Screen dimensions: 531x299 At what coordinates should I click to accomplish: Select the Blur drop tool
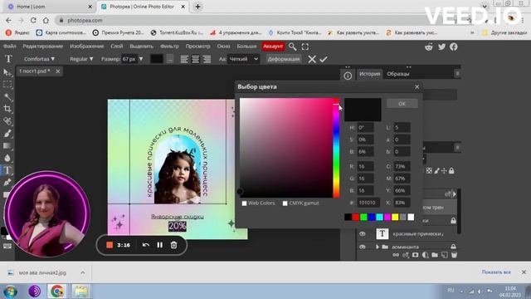point(7,158)
